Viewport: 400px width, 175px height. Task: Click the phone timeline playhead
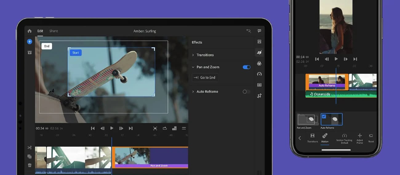pos(336,86)
